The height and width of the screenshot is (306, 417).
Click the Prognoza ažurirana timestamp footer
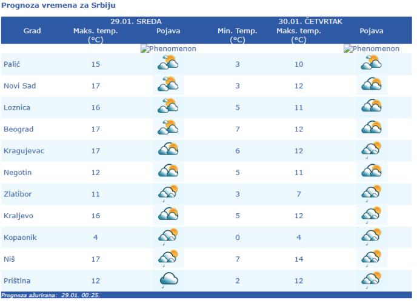click(50, 295)
